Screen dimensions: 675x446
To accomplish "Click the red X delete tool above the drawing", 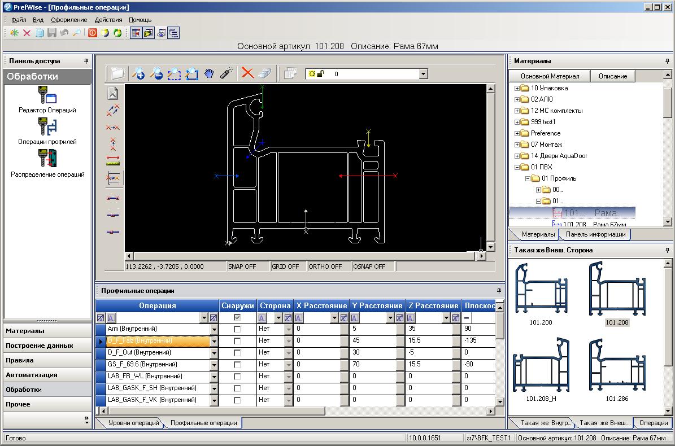I will click(x=247, y=73).
